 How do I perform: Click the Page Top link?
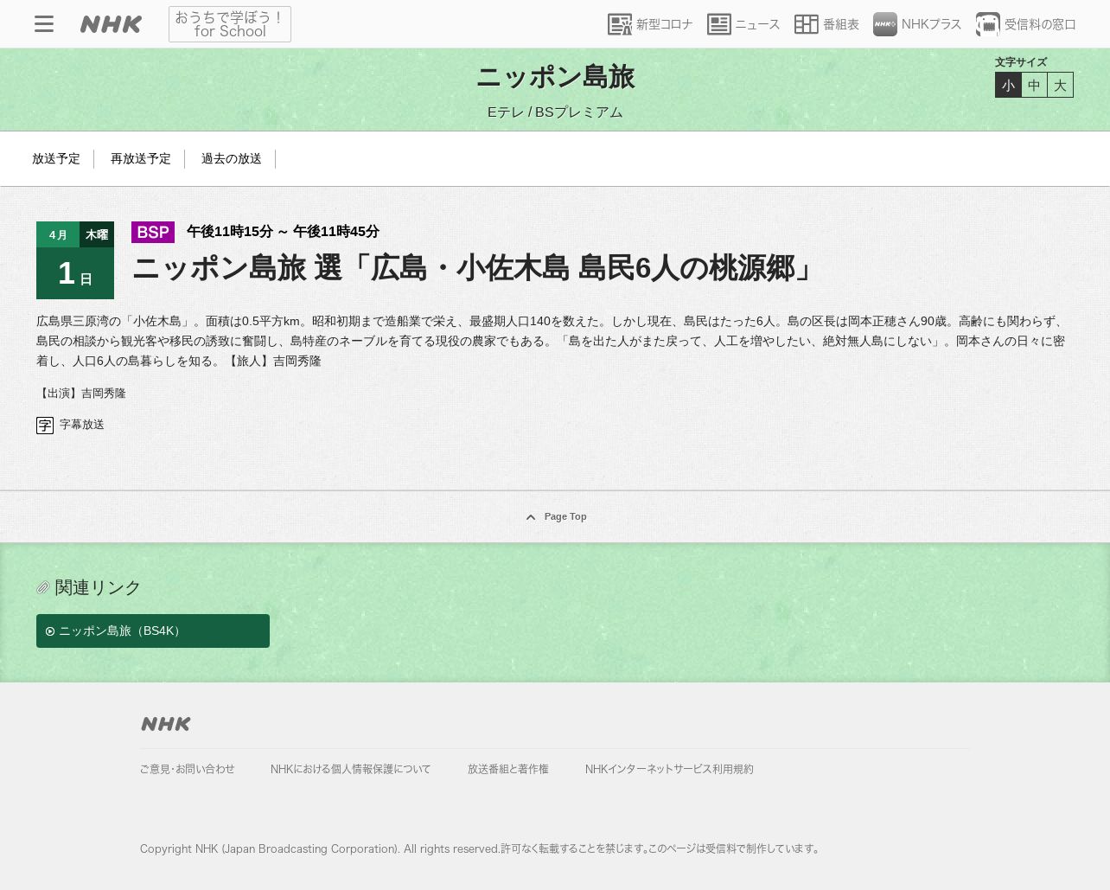click(556, 516)
